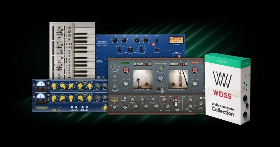Select the GATE dynamics mode button
Image resolution: width=280 pixels, height=147 pixels.
click(x=176, y=105)
